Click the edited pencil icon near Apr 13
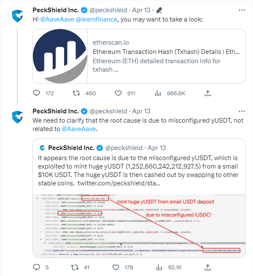 pyautogui.click(x=159, y=10)
